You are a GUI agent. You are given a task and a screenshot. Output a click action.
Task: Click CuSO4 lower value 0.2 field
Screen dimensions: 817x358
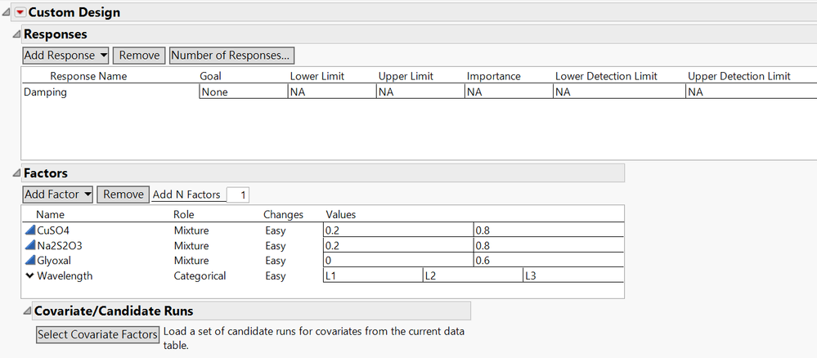click(x=398, y=230)
